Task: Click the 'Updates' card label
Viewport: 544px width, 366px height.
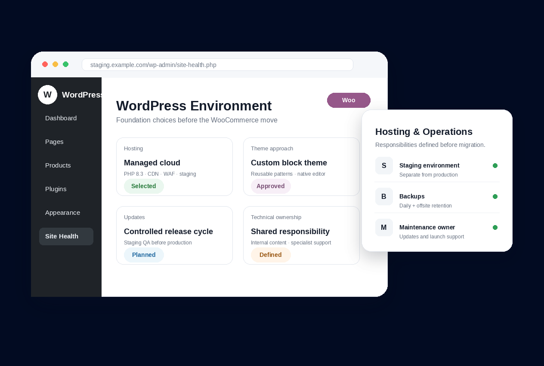Action: pyautogui.click(x=134, y=217)
